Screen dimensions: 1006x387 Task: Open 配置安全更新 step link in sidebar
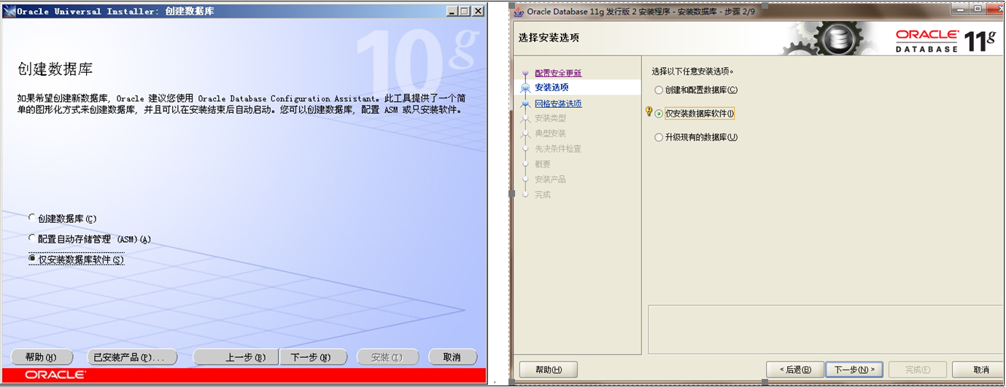tap(558, 73)
